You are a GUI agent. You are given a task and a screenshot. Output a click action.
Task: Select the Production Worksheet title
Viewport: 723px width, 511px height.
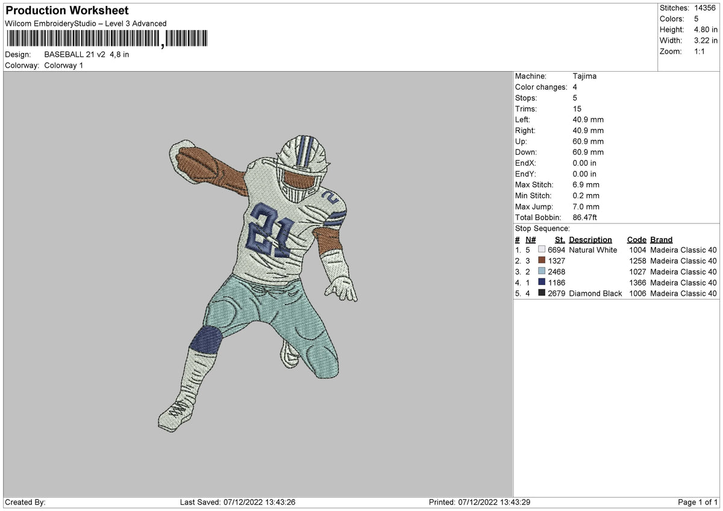[x=67, y=11]
